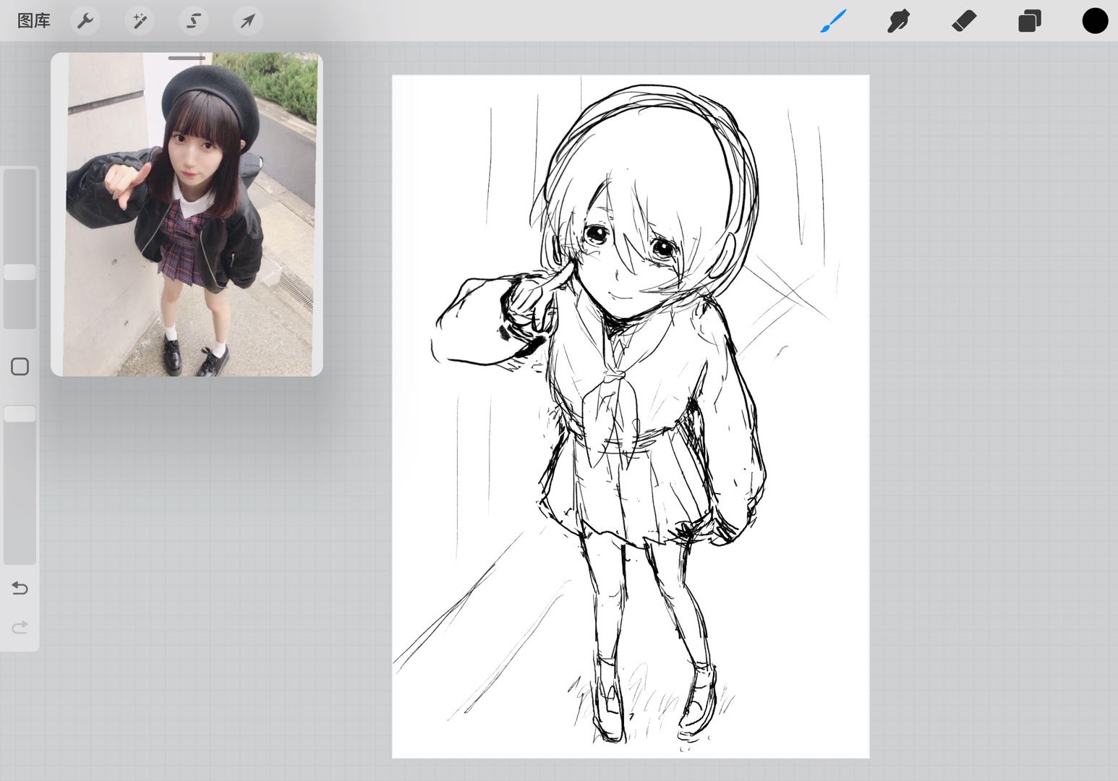Click the reference window grab handle
Screen dimensions: 1118x781
coord(187,58)
